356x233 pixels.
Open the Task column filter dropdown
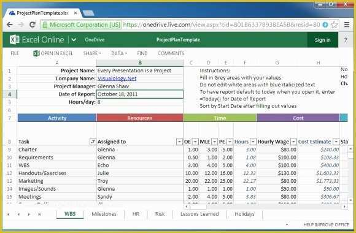pyautogui.click(x=93, y=142)
